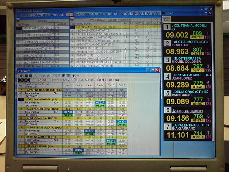Click page button 1 beside Clasificación General
The width and height of the screenshot is (229, 172).
[68, 15]
